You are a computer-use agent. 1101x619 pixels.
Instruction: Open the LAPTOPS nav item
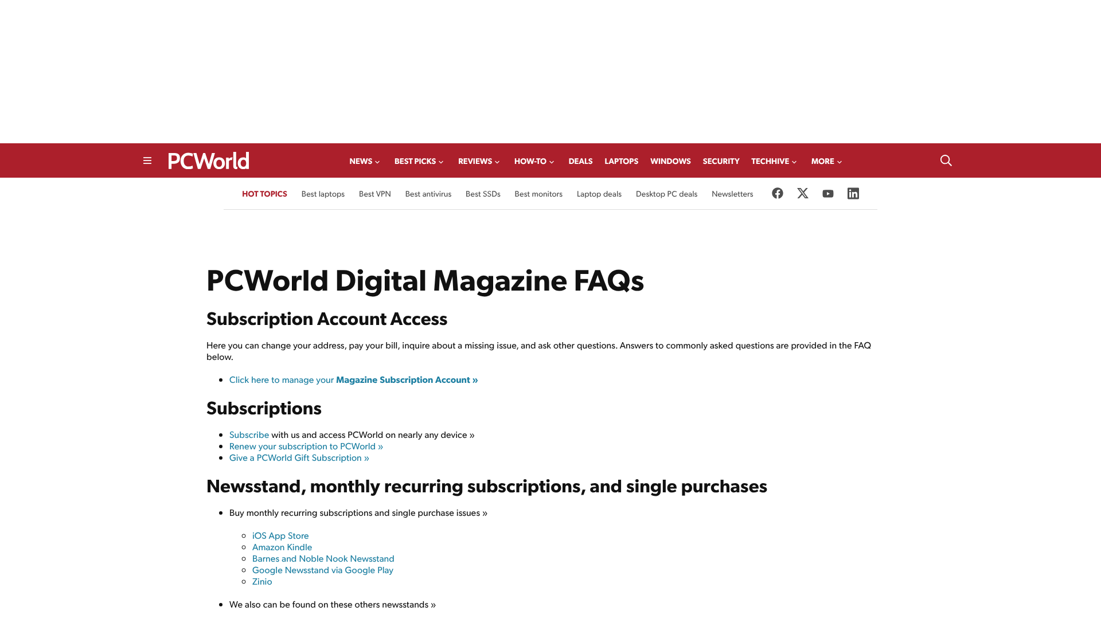pyautogui.click(x=621, y=162)
